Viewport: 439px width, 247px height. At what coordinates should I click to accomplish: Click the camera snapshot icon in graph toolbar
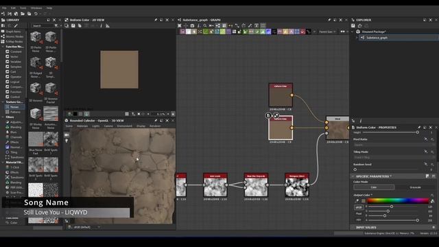(192, 25)
